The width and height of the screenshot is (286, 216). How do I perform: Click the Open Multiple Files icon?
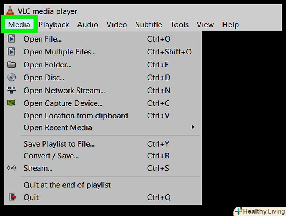click(x=12, y=52)
